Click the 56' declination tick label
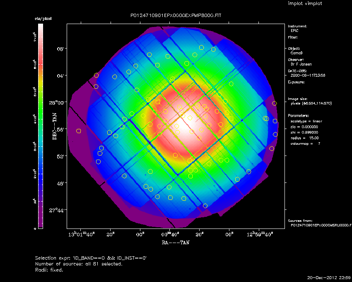Viewport: 352px width, 282px height. tap(60, 129)
